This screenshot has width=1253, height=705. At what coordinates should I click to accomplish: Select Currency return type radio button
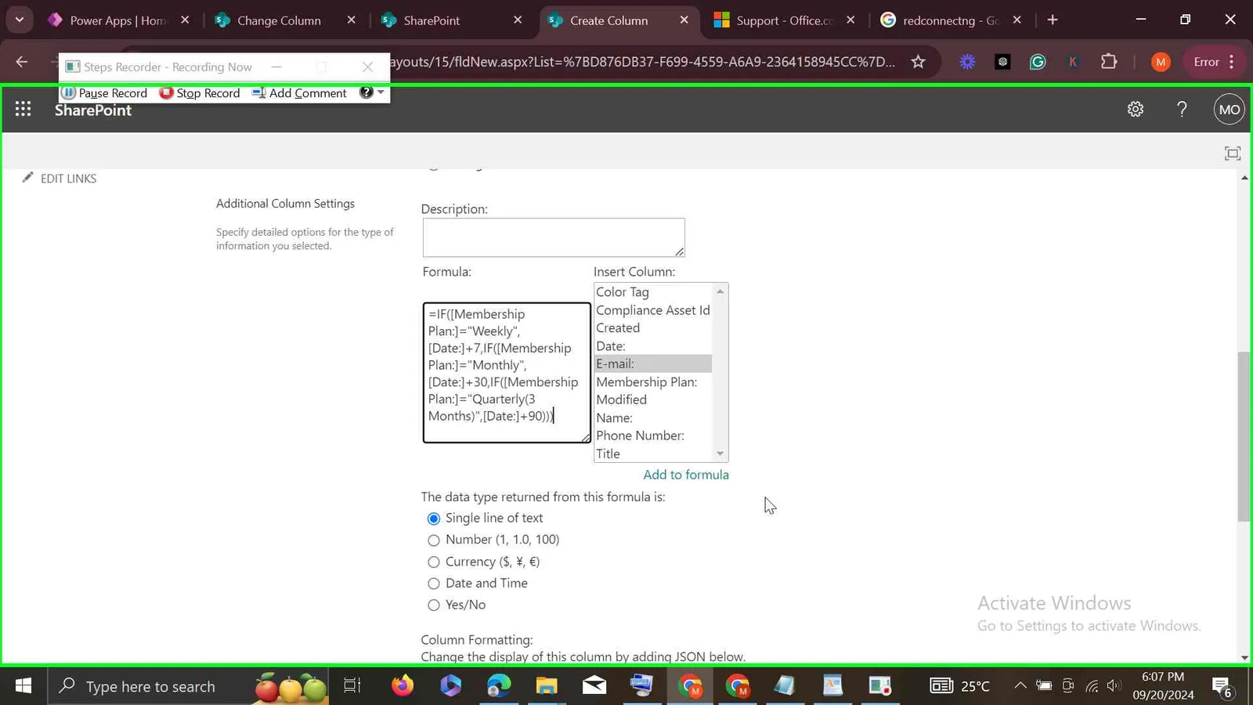click(x=434, y=562)
